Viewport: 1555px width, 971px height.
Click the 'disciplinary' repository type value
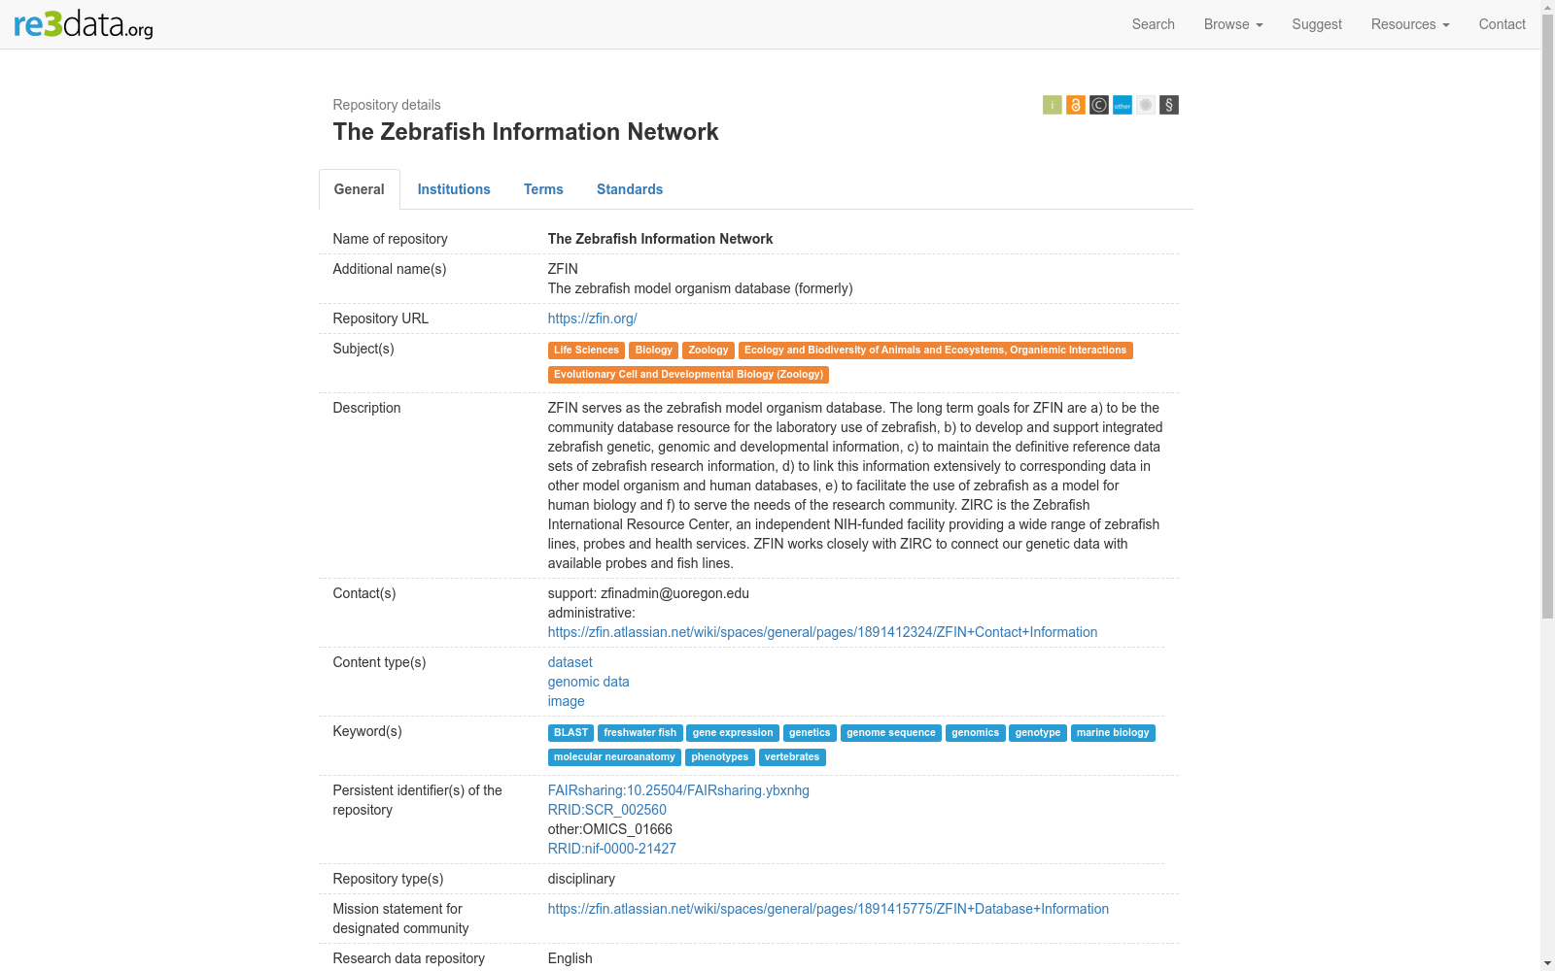[x=581, y=879]
